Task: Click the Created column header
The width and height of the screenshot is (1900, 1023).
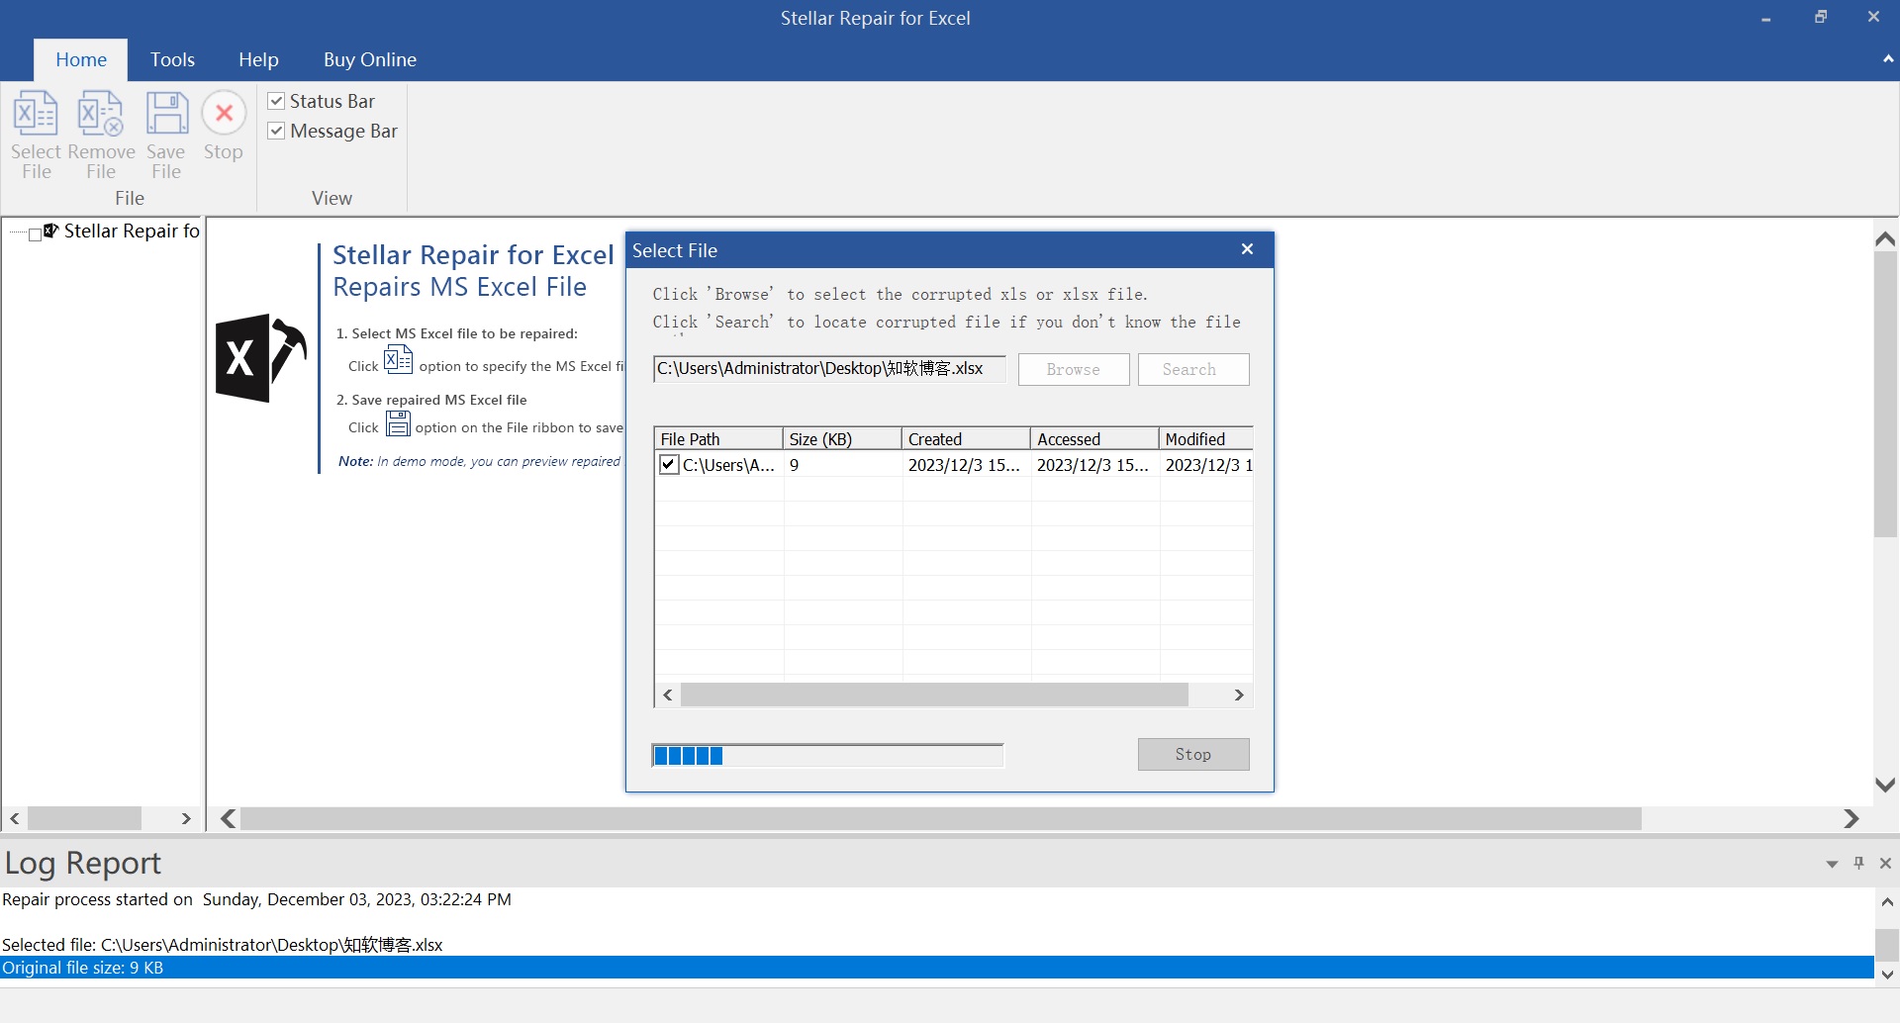Action: pos(967,438)
